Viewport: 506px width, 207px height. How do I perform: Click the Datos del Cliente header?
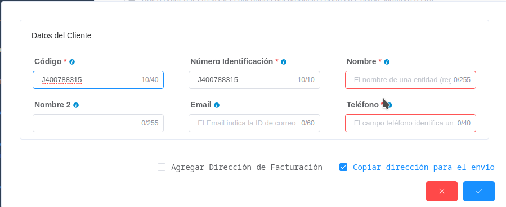(61, 35)
